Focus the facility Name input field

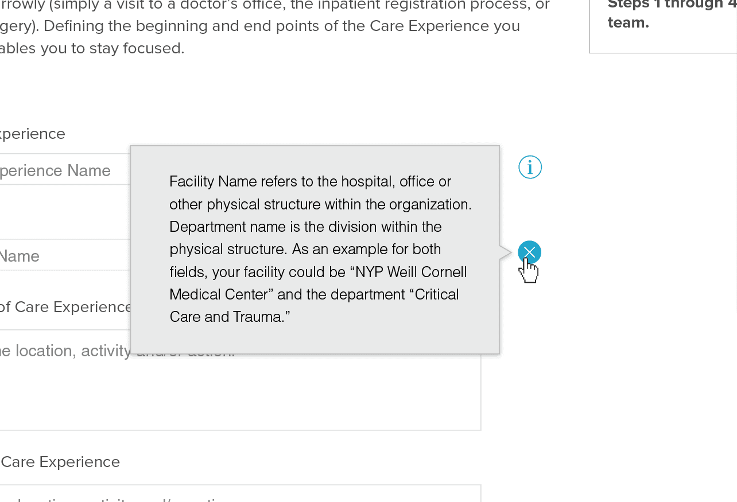pos(65,255)
